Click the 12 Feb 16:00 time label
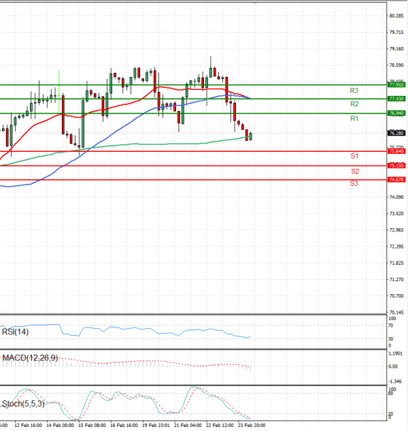408x431 pixels. point(29,426)
